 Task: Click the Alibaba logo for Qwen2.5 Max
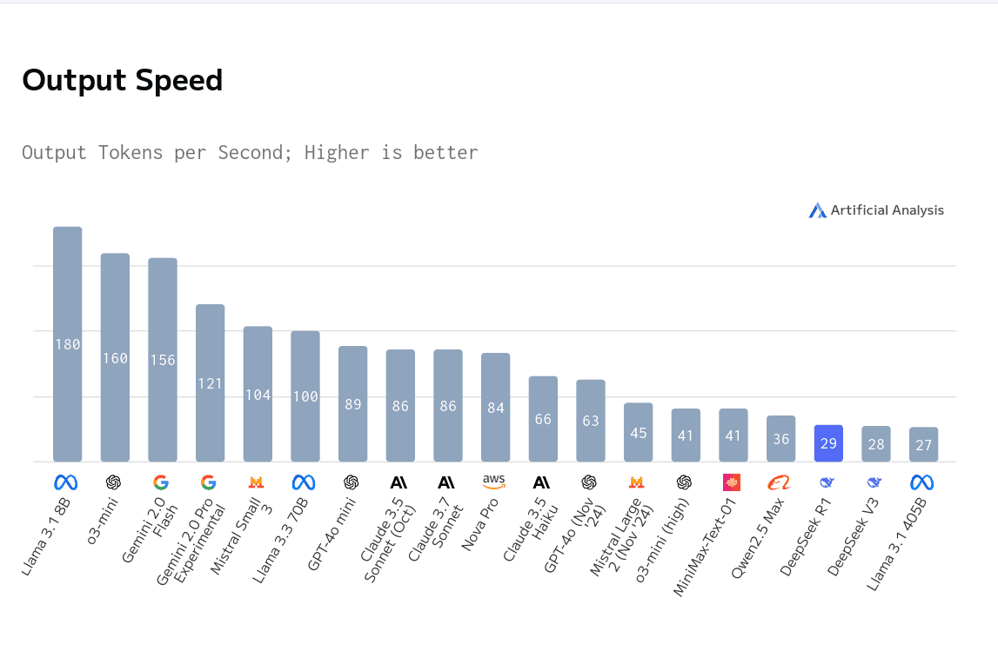779,482
